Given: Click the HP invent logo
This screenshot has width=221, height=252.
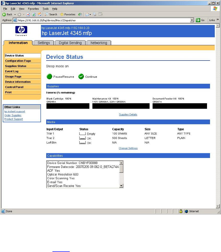Looking at the screenshot, I should pos(21,31).
